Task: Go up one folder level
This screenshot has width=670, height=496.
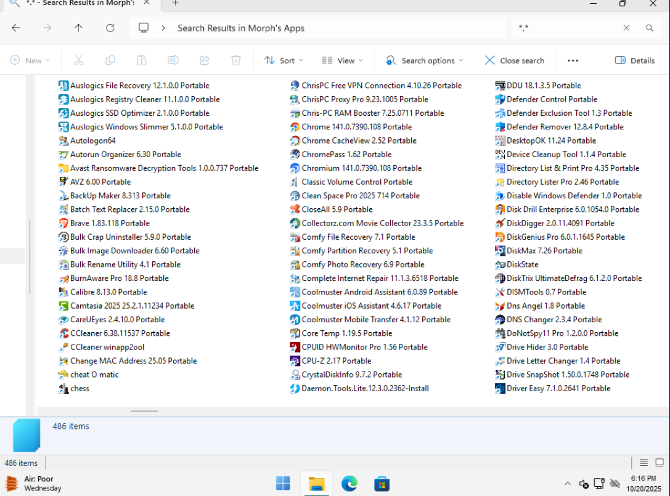Action: [78, 28]
